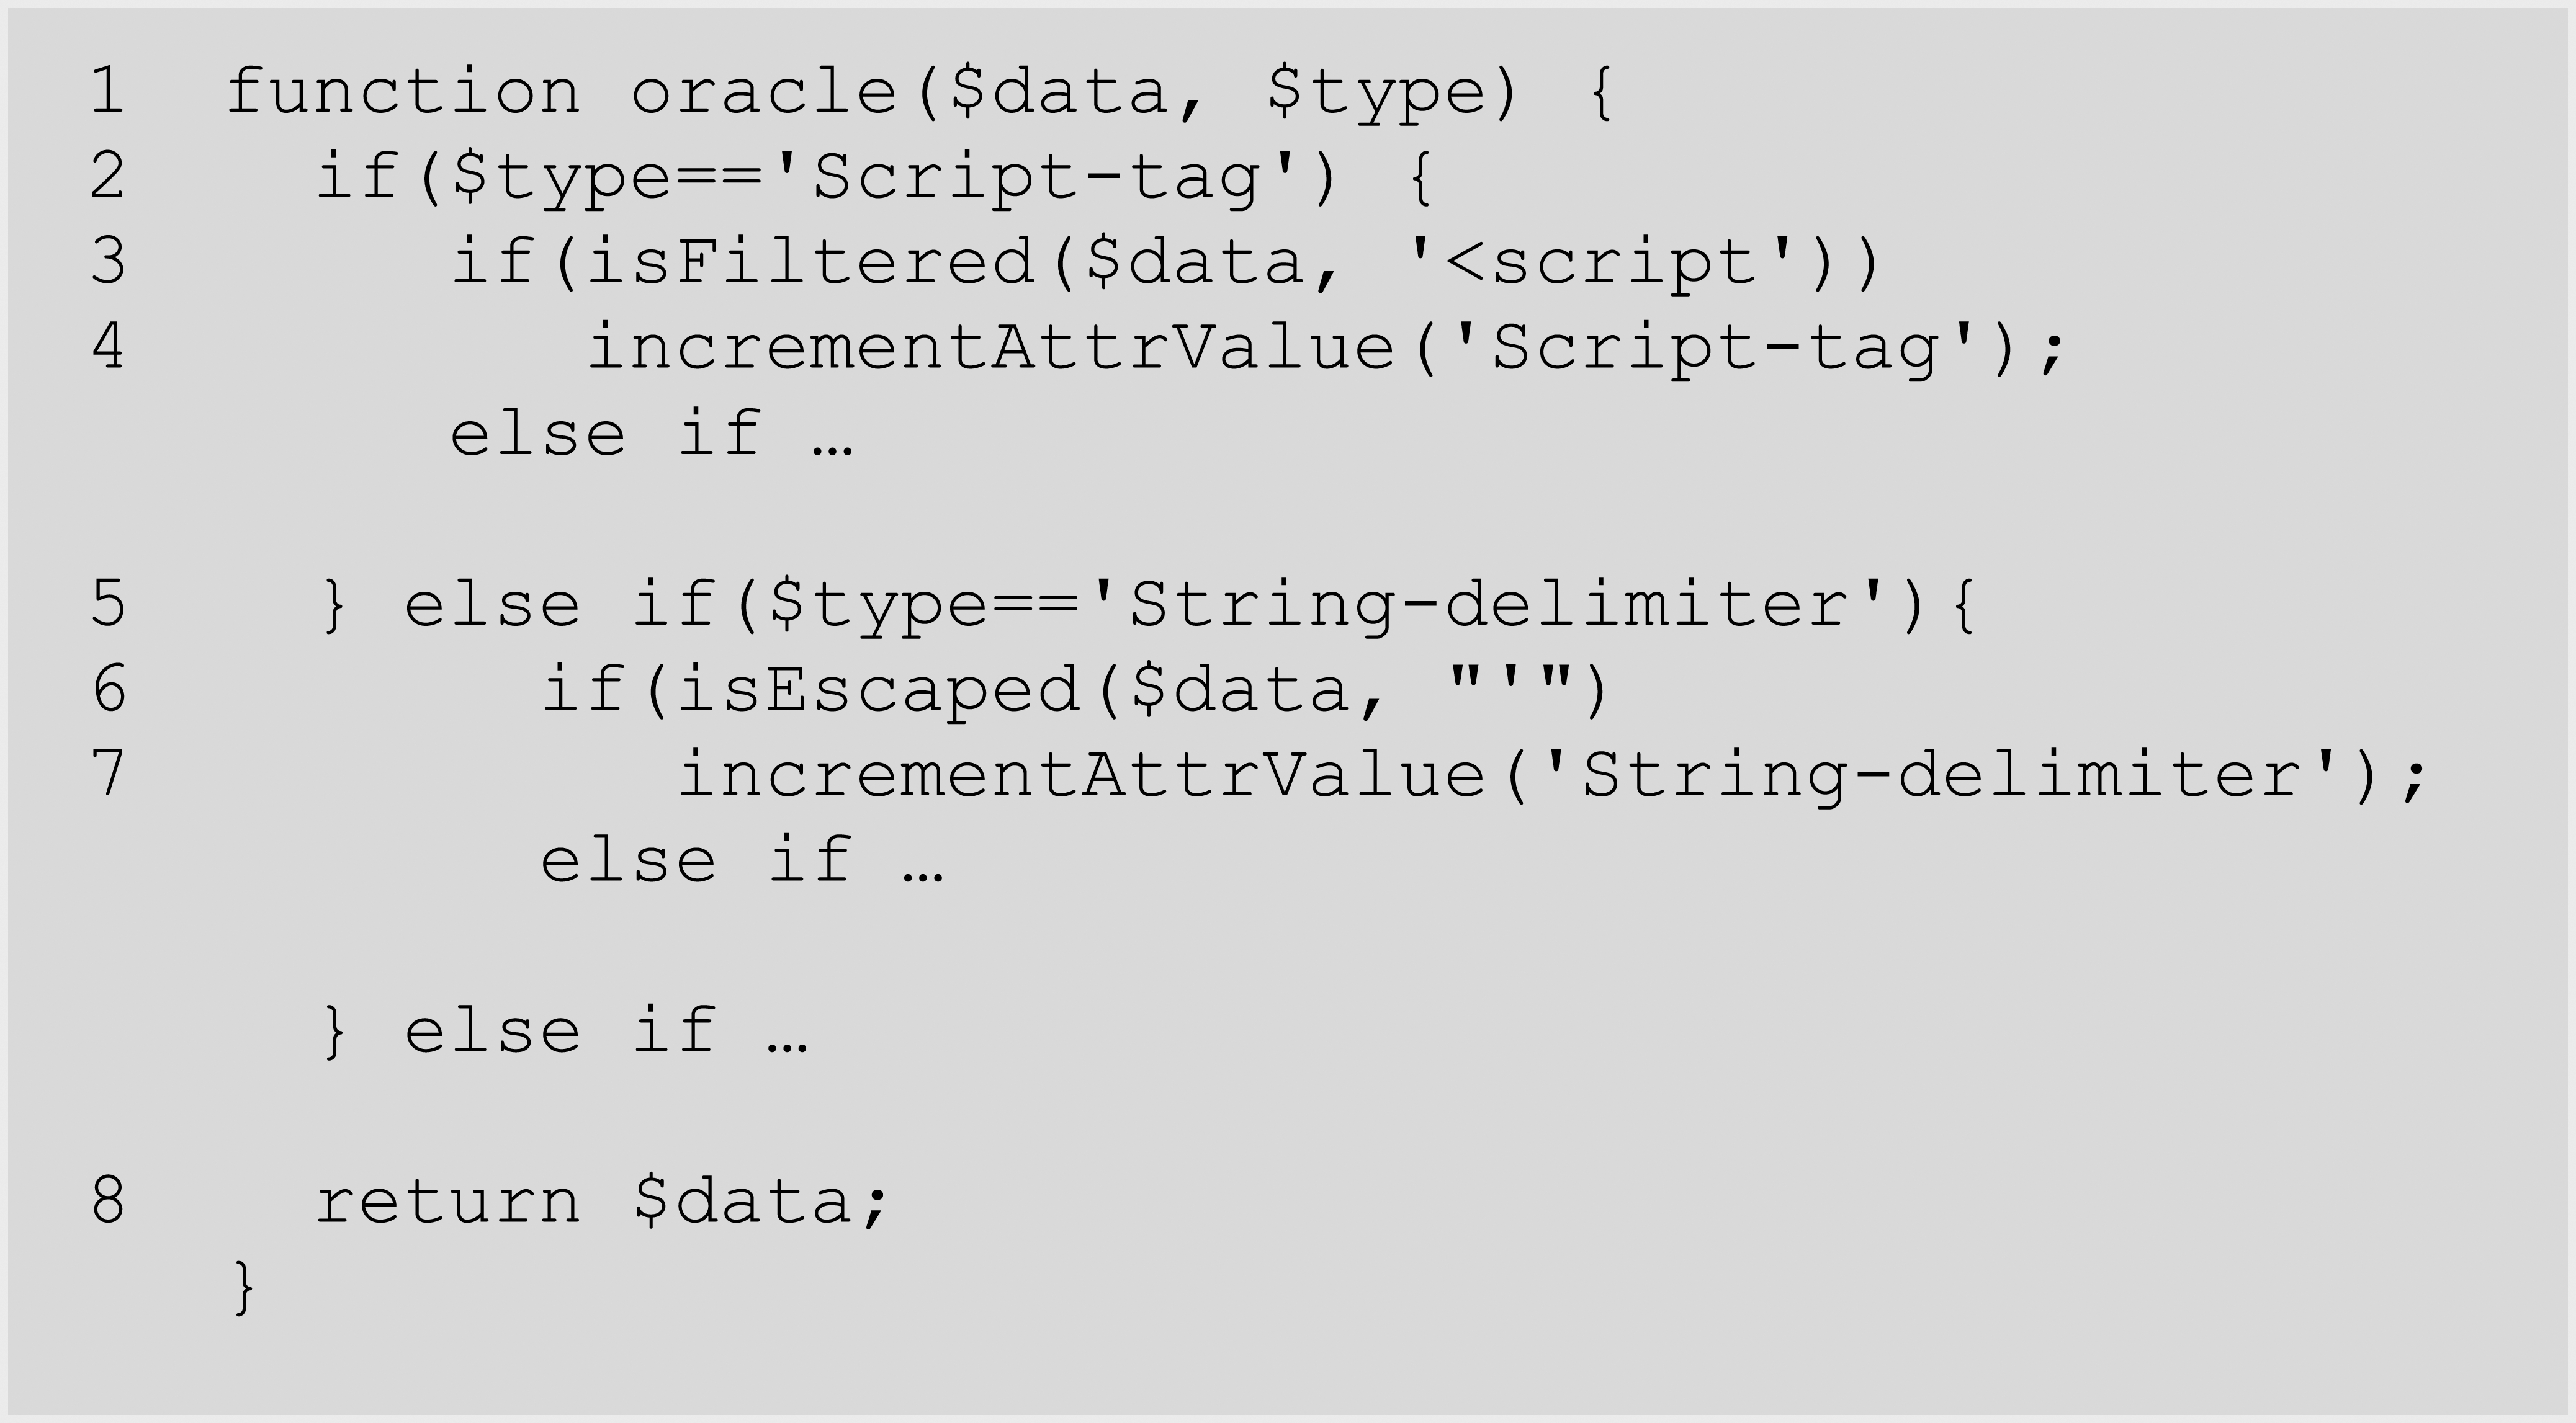The width and height of the screenshot is (2576, 1423).
Task: Click incrementAttrValue('Script-tag') on line 4
Action: coord(1325,349)
